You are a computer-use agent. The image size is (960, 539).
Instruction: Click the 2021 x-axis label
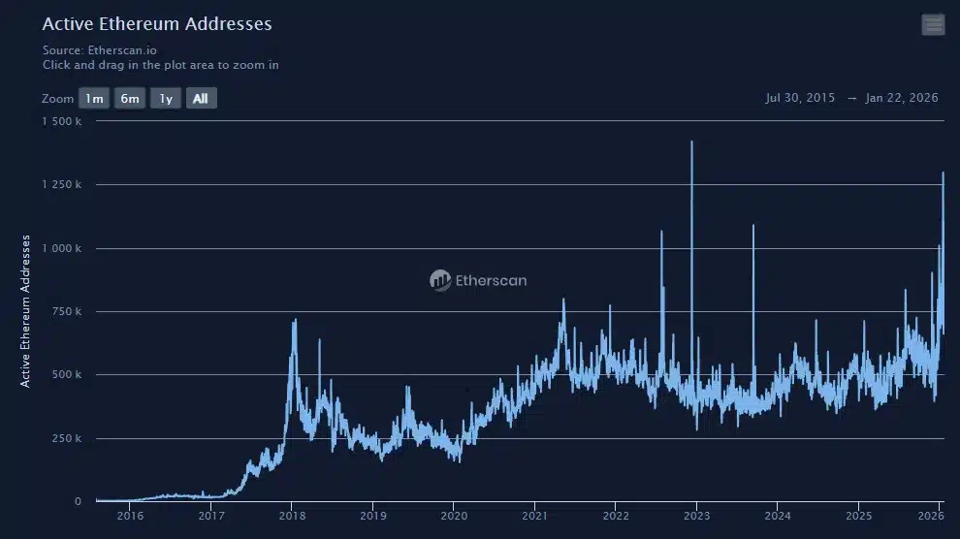[x=534, y=516]
